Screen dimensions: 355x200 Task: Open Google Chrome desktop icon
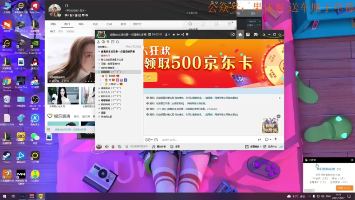tap(7, 84)
